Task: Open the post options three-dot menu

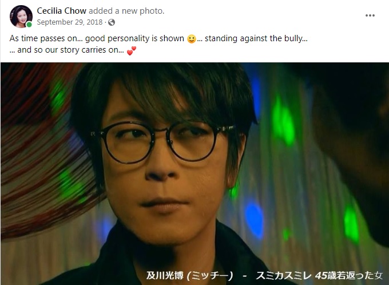Action: click(x=370, y=15)
